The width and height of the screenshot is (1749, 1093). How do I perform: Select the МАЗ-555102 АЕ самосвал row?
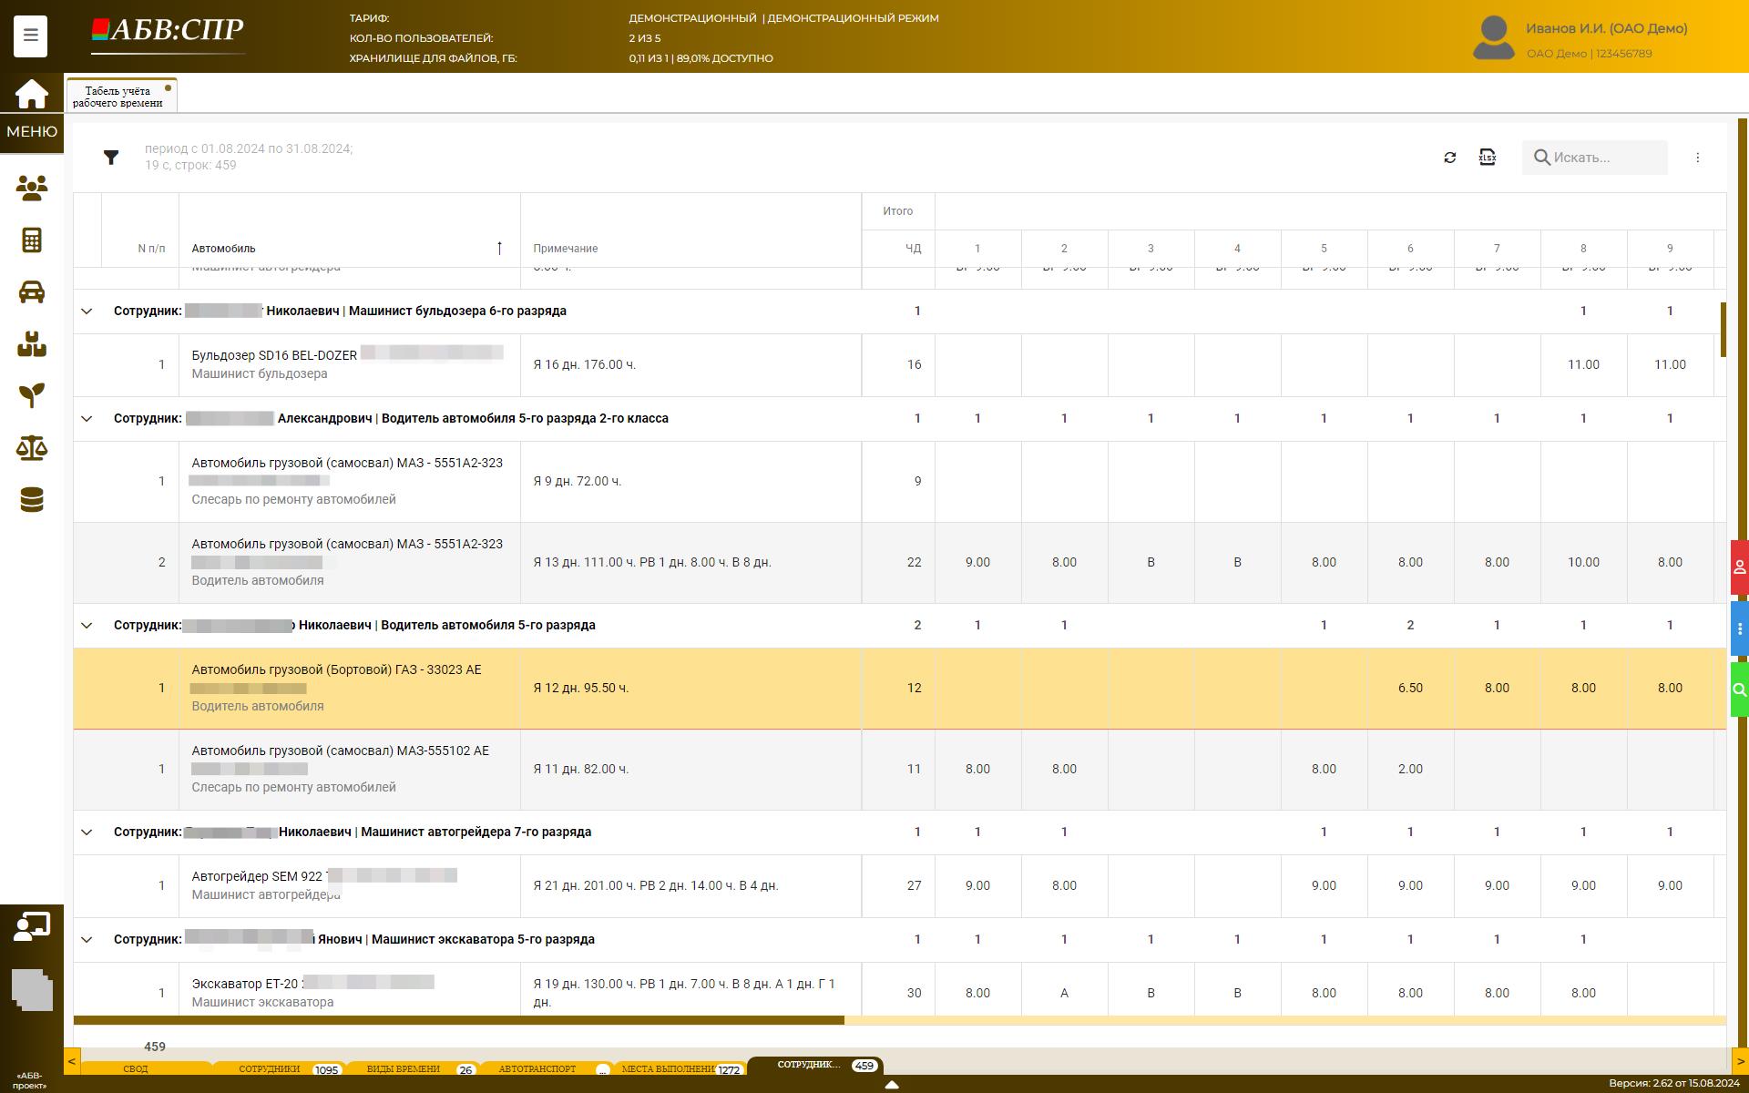point(899,769)
